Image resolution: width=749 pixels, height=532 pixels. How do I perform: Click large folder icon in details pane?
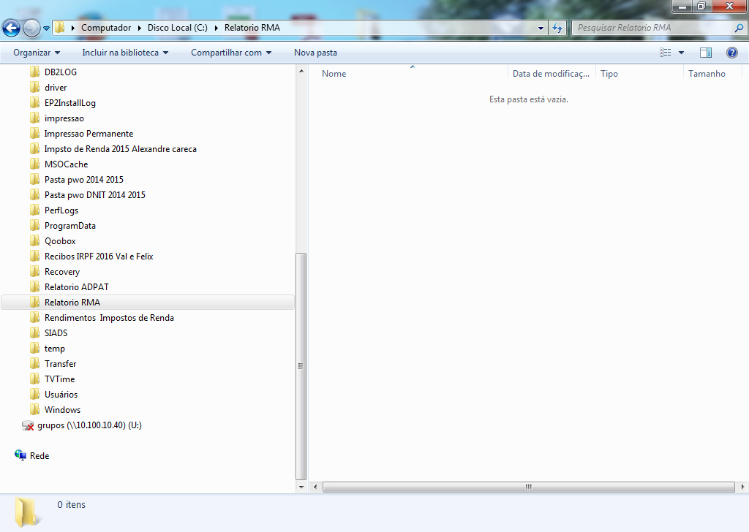pyautogui.click(x=26, y=512)
